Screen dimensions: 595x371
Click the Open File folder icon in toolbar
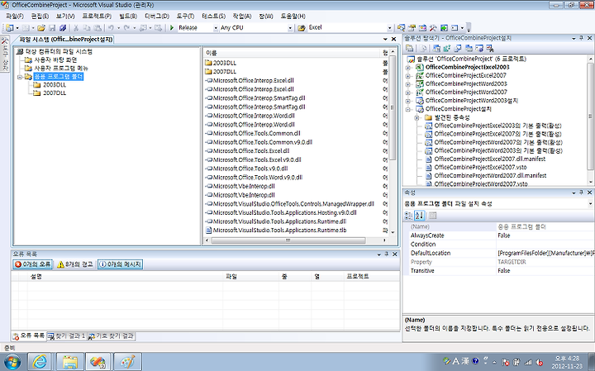tap(41, 28)
